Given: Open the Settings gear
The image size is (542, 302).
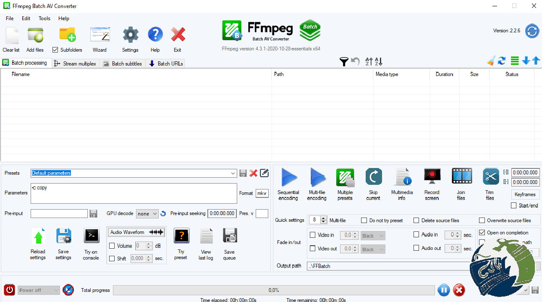Looking at the screenshot, I should (x=131, y=35).
